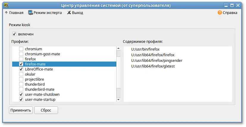
Task: Uncheck the user-mate-shutdown checkbox
Action: click(x=21, y=94)
